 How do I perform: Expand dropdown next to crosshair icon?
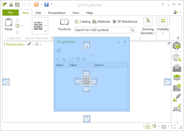click(x=40, y=45)
